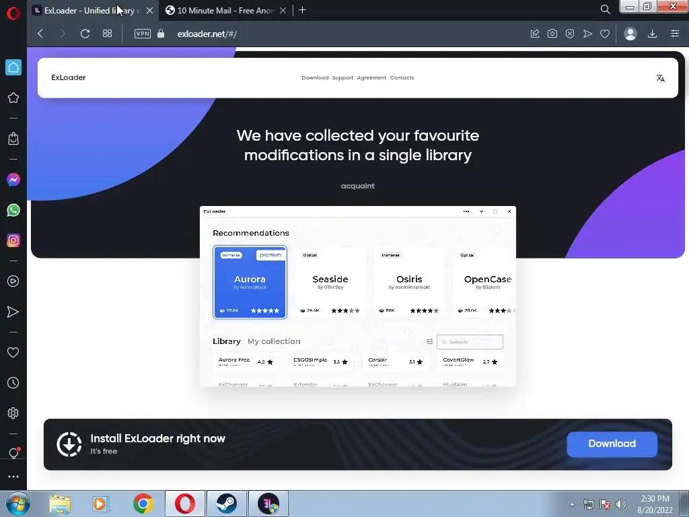Open Steam from taskbar
This screenshot has width=689, height=517.
(227, 504)
